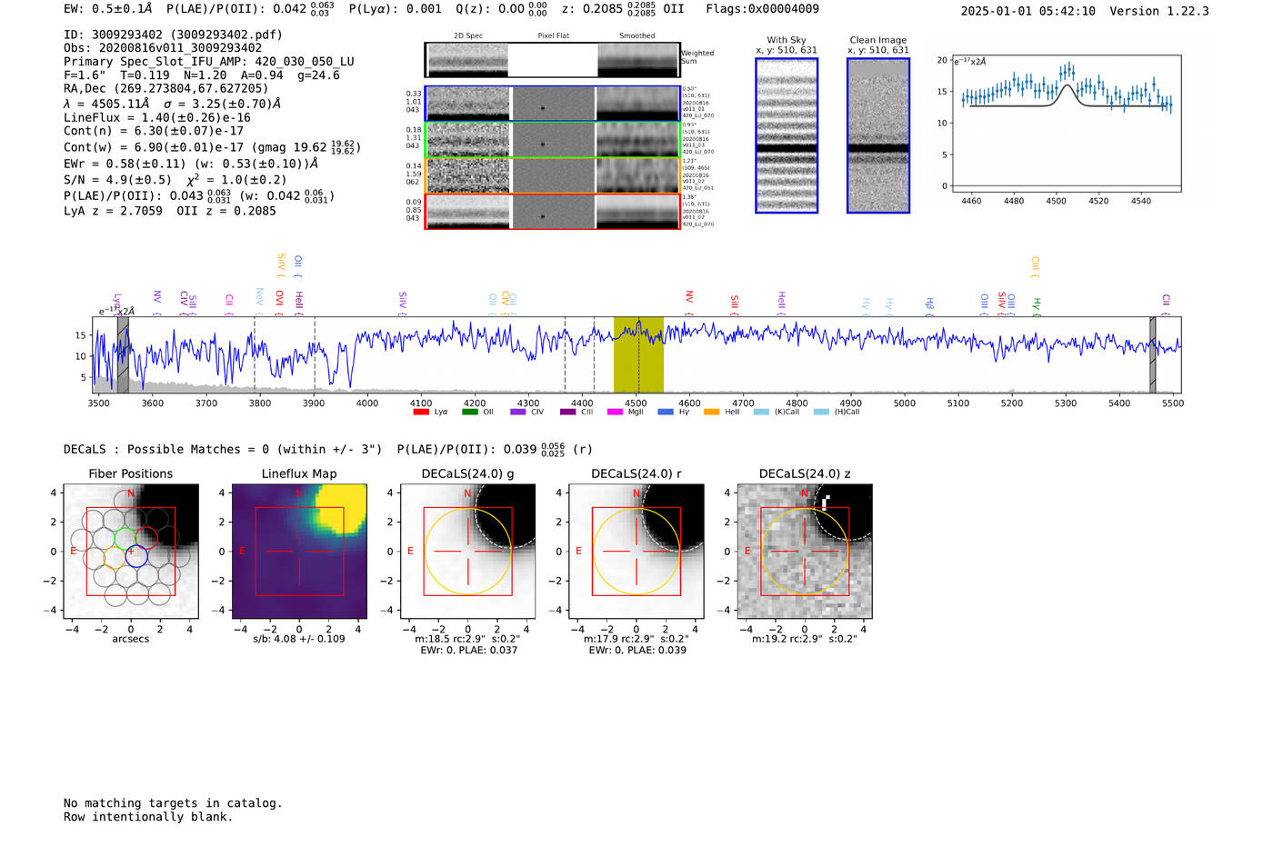Click the ID: 3009293402 text line
Screen dimensions: 1273x866
tap(173, 35)
